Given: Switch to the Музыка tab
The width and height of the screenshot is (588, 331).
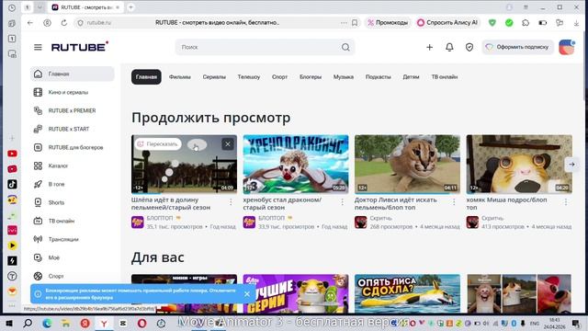Looking at the screenshot, I should (x=344, y=77).
